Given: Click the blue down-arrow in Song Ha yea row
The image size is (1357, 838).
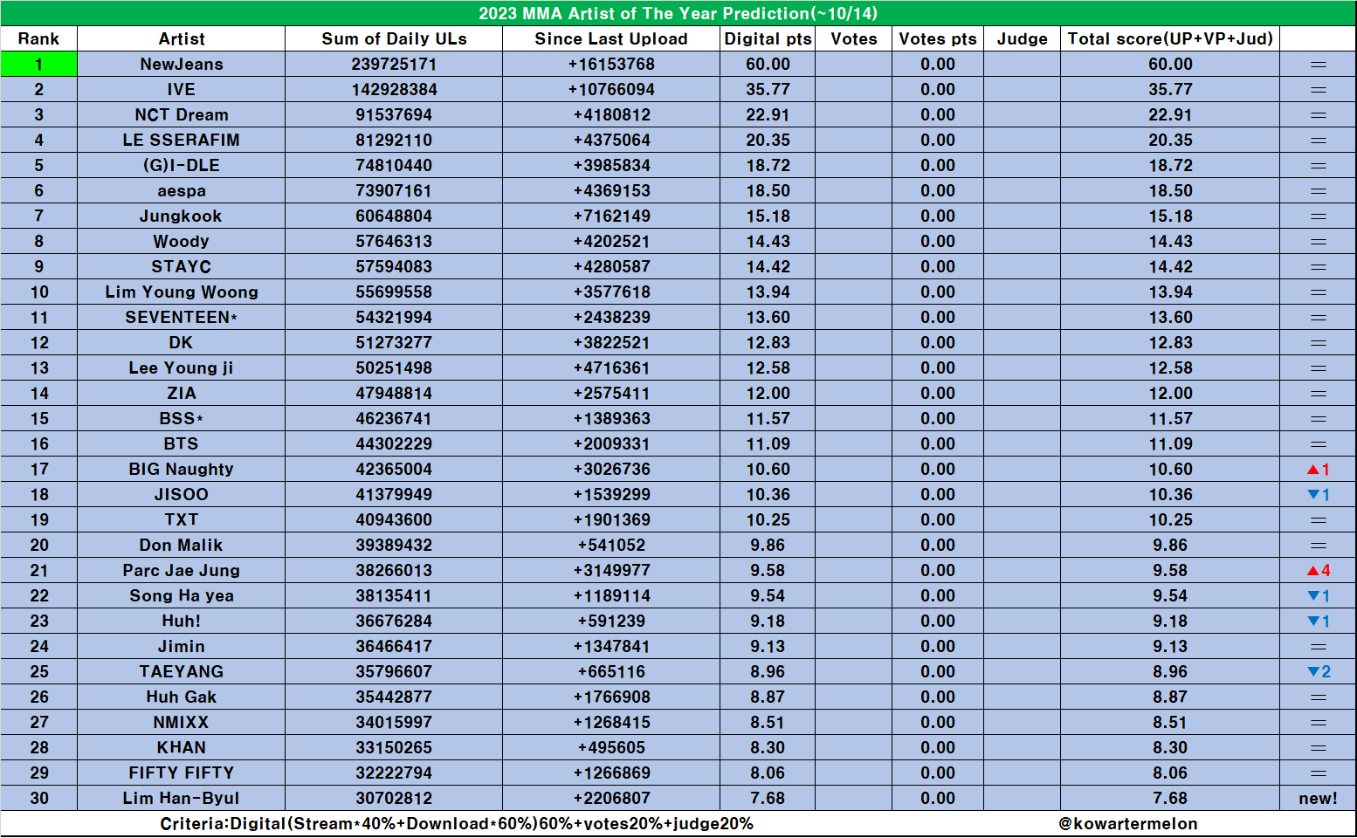Looking at the screenshot, I should (x=1312, y=596).
